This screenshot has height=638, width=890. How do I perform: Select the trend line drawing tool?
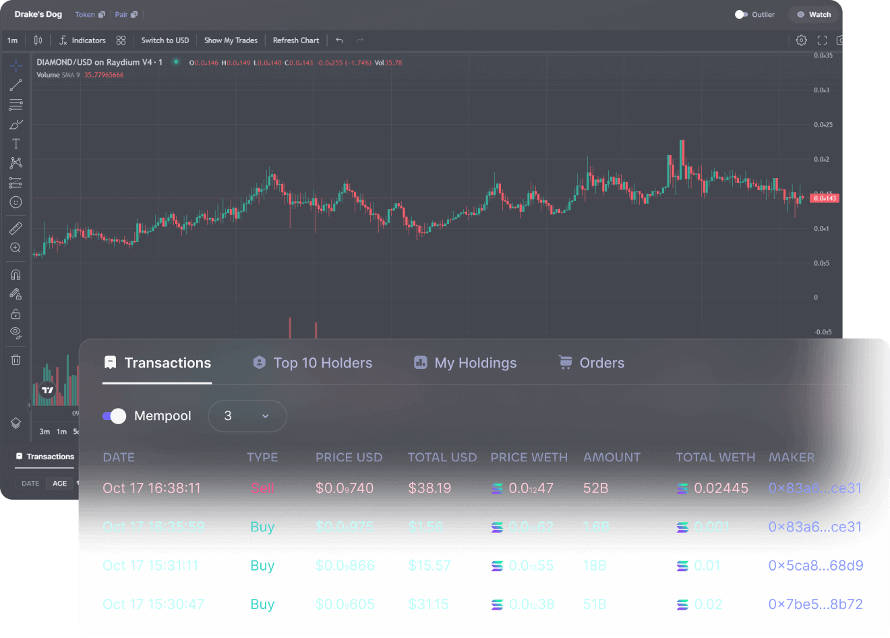click(x=16, y=85)
